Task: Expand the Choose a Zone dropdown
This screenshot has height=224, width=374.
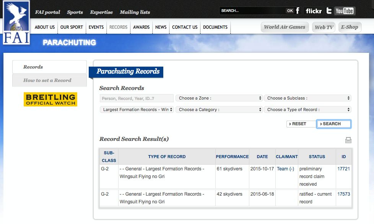Action: (219, 98)
